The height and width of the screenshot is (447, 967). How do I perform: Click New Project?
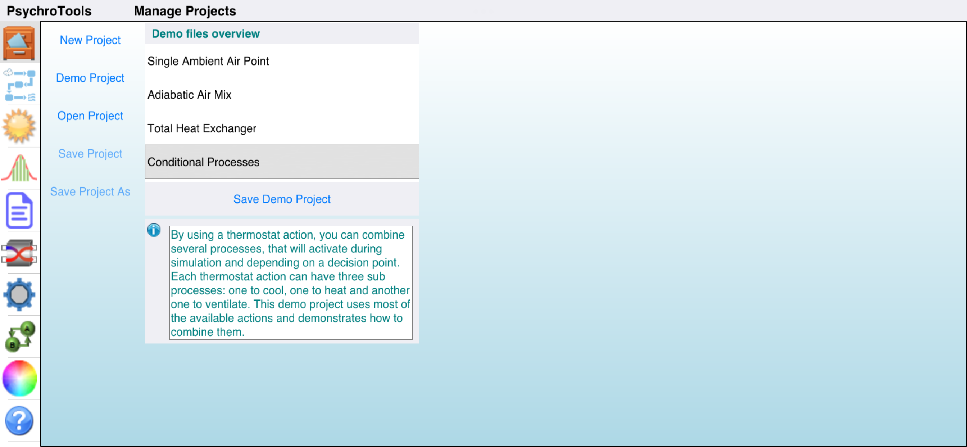90,40
